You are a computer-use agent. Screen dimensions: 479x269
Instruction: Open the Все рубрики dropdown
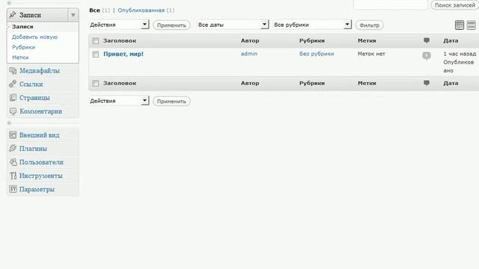(x=312, y=25)
